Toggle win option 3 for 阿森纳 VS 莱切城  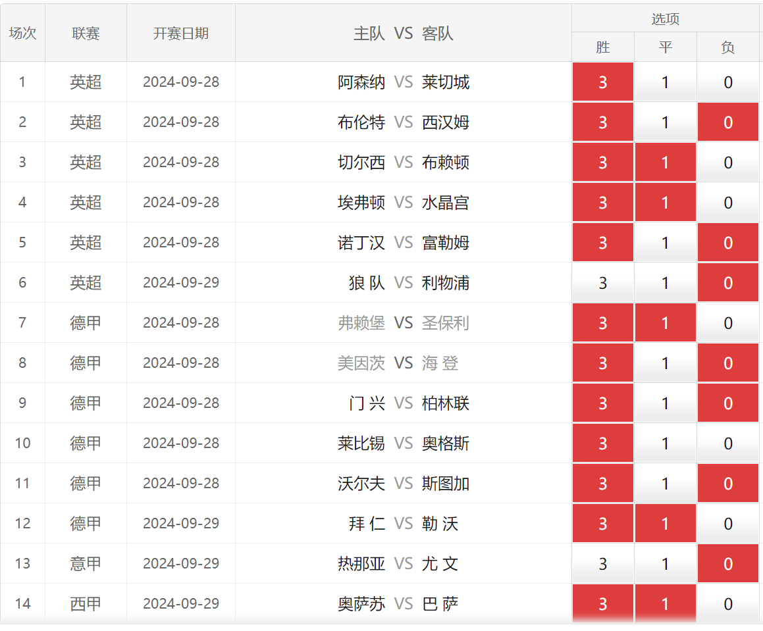(603, 82)
